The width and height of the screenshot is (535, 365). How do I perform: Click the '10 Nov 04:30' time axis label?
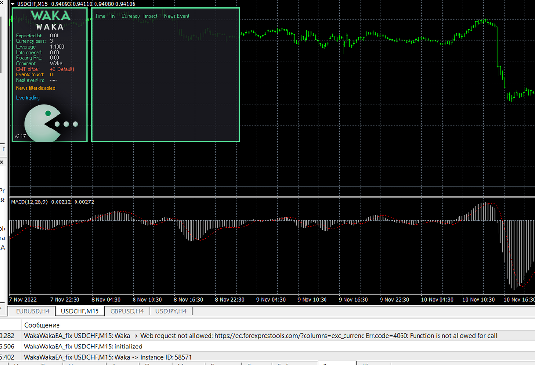(x=437, y=300)
